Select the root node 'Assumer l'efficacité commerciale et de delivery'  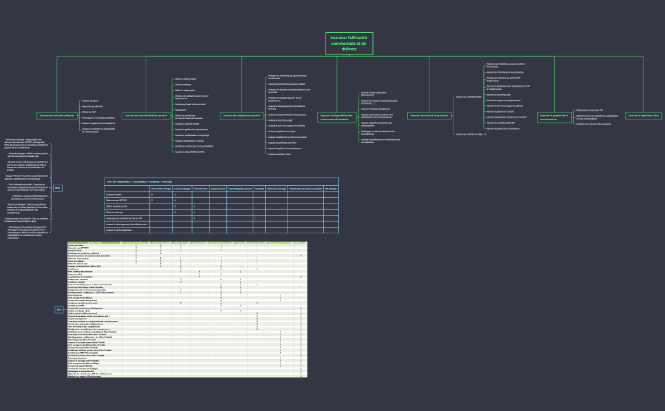click(x=349, y=43)
